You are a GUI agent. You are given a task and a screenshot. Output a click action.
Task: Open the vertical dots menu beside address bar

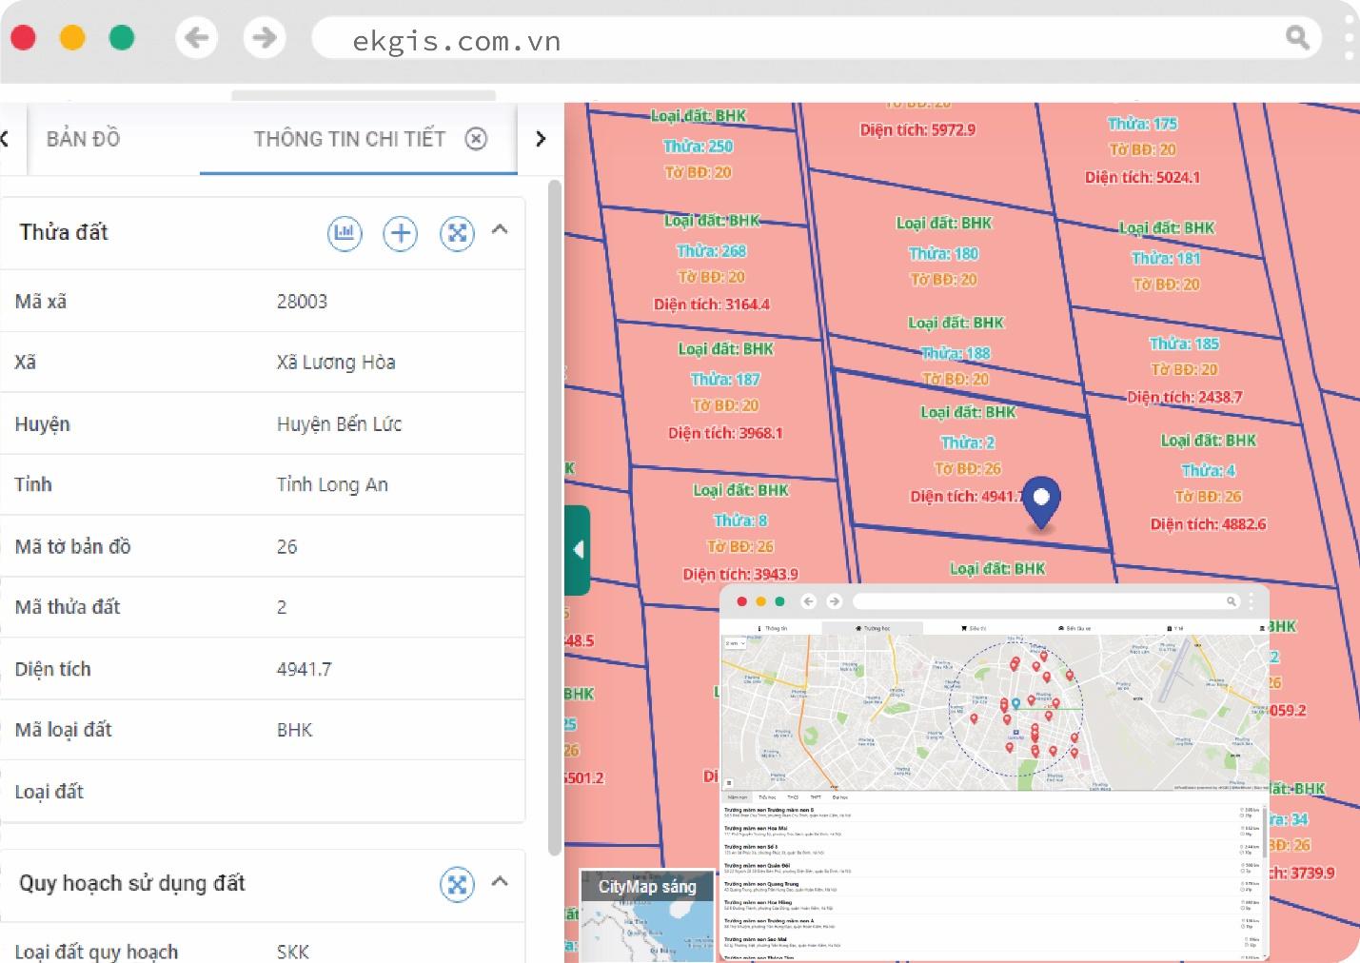1350,38
